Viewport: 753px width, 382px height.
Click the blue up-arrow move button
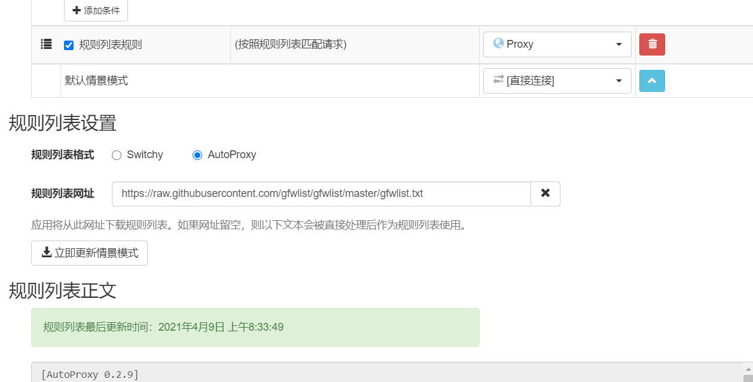coord(651,81)
